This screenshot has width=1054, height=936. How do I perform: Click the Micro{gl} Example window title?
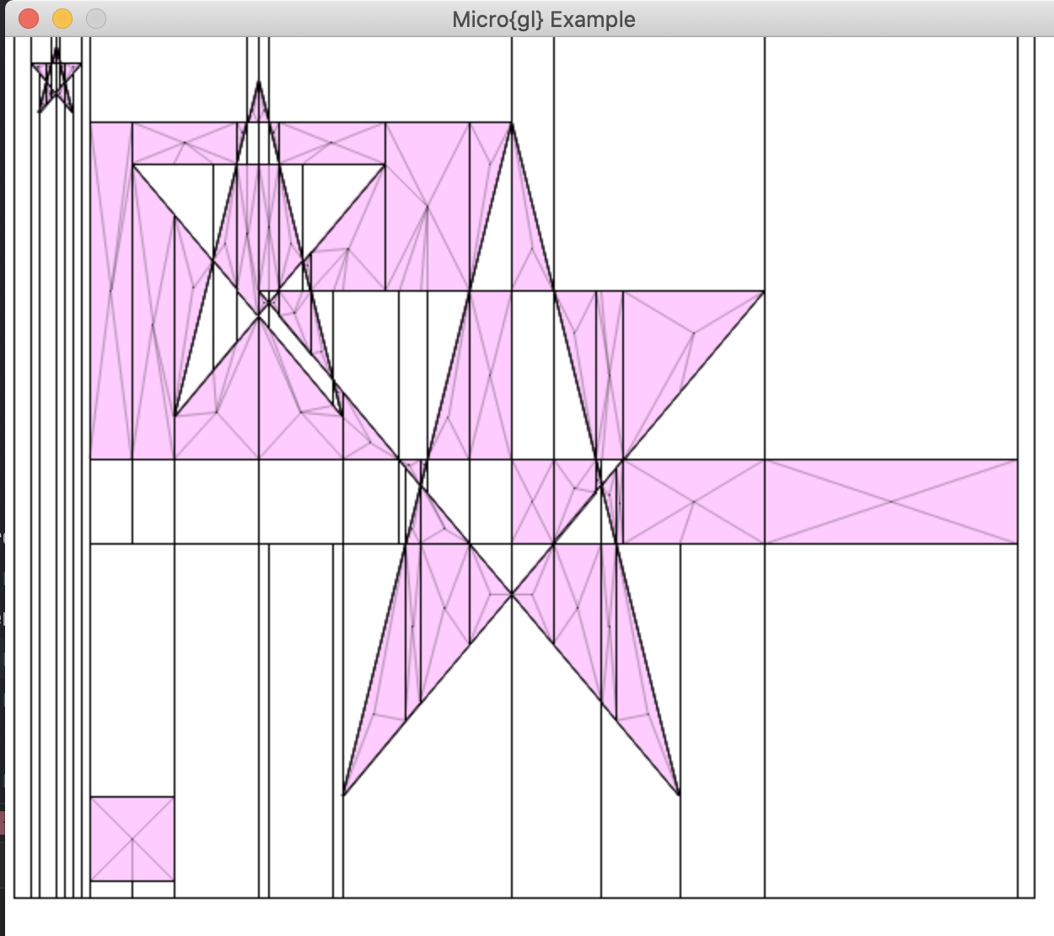coord(543,19)
